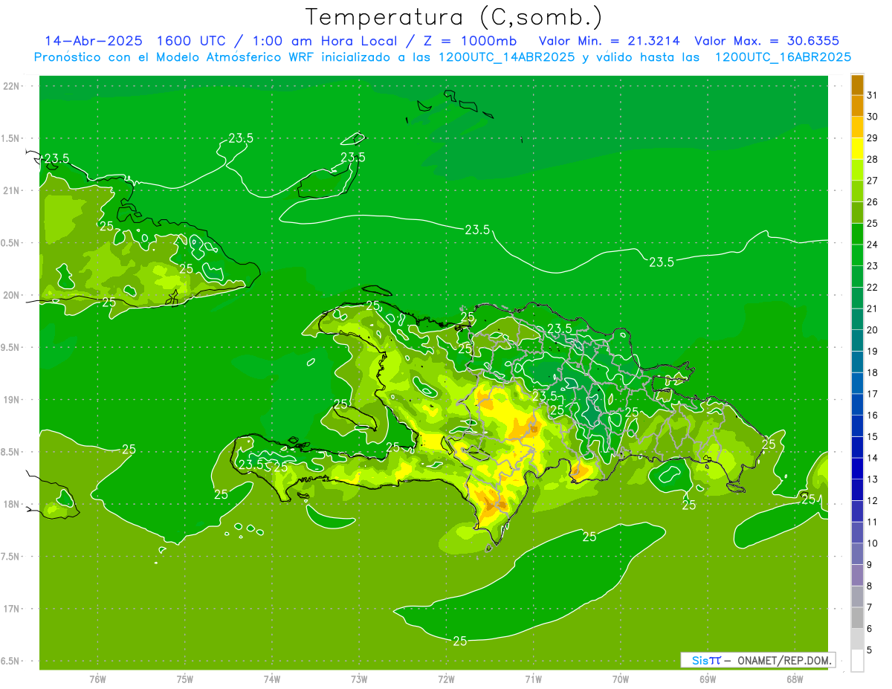The width and height of the screenshot is (892, 689).
Task: Click the '69W' longitude axis label
Action: point(708,679)
